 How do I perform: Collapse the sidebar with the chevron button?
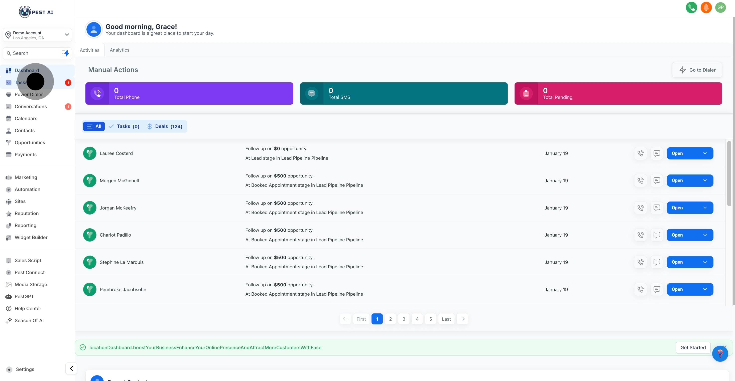point(71,368)
